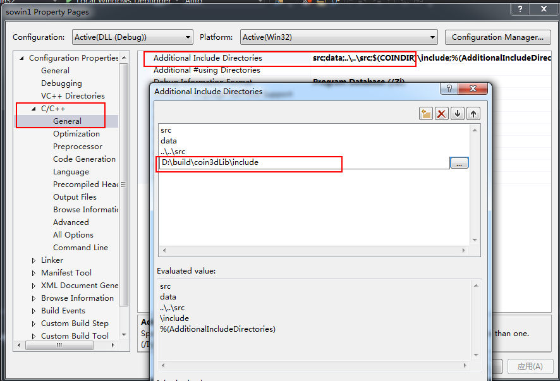Close the Additional Include Directories dialog
This screenshot has height=381, width=560.
pyautogui.click(x=473, y=89)
